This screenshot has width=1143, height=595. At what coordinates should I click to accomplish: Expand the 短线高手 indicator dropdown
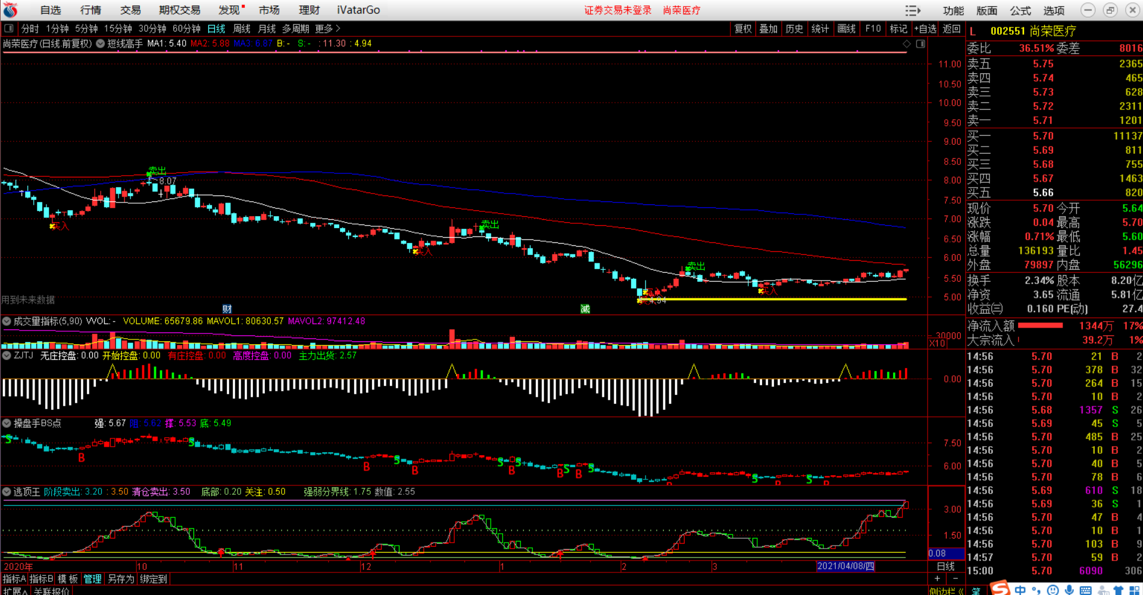101,43
